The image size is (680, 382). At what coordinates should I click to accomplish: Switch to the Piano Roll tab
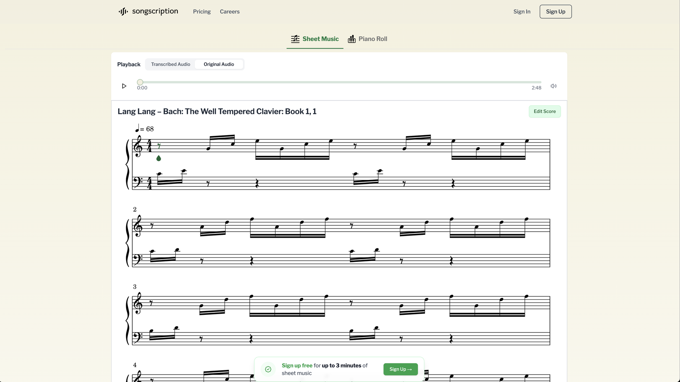tap(372, 39)
